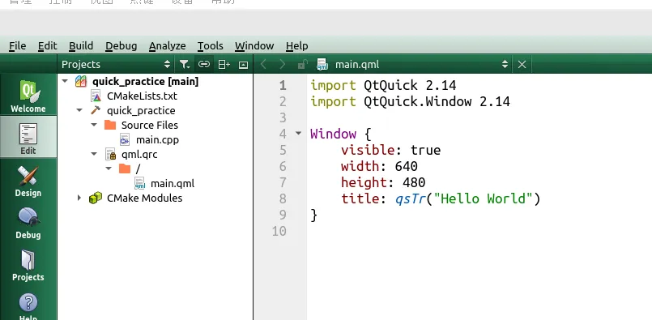Click 'import QtQuick.Window 2.14' code line
This screenshot has height=320, width=652.
tap(410, 101)
